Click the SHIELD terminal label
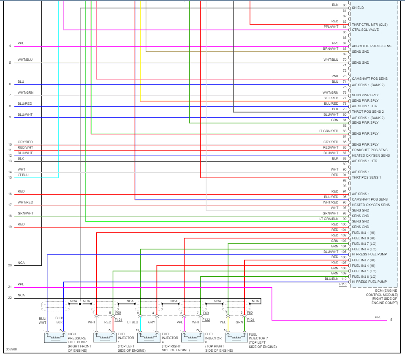 point(358,8)
